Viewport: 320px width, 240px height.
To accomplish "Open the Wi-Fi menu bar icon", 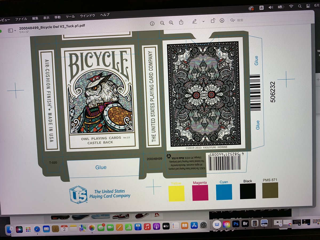I will pos(291,6).
